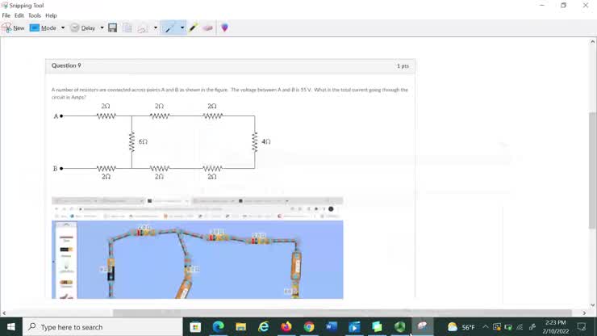Viewport: 597px width, 336px height.
Task: Open the Help menu
Action: [x=51, y=15]
